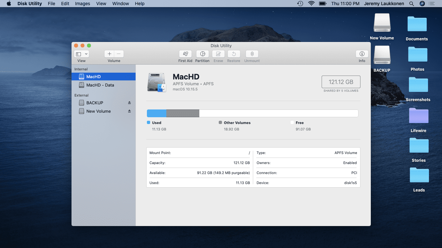Unmount the selected volume
This screenshot has height=248, width=442.
click(x=252, y=54)
